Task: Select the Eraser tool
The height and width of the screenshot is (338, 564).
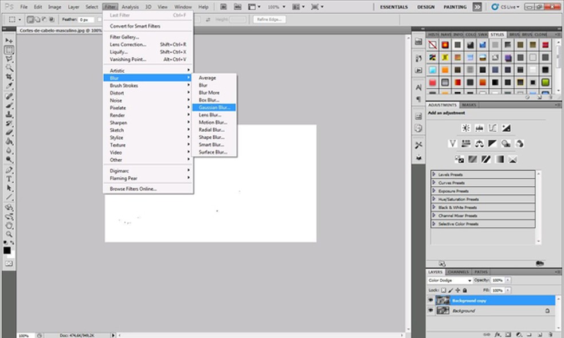Action: 9,132
